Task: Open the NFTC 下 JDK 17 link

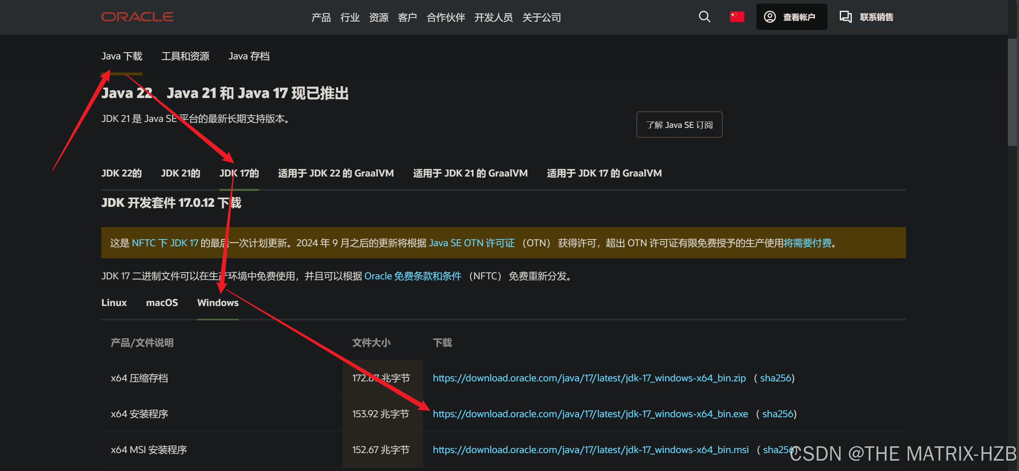Action: pos(165,243)
